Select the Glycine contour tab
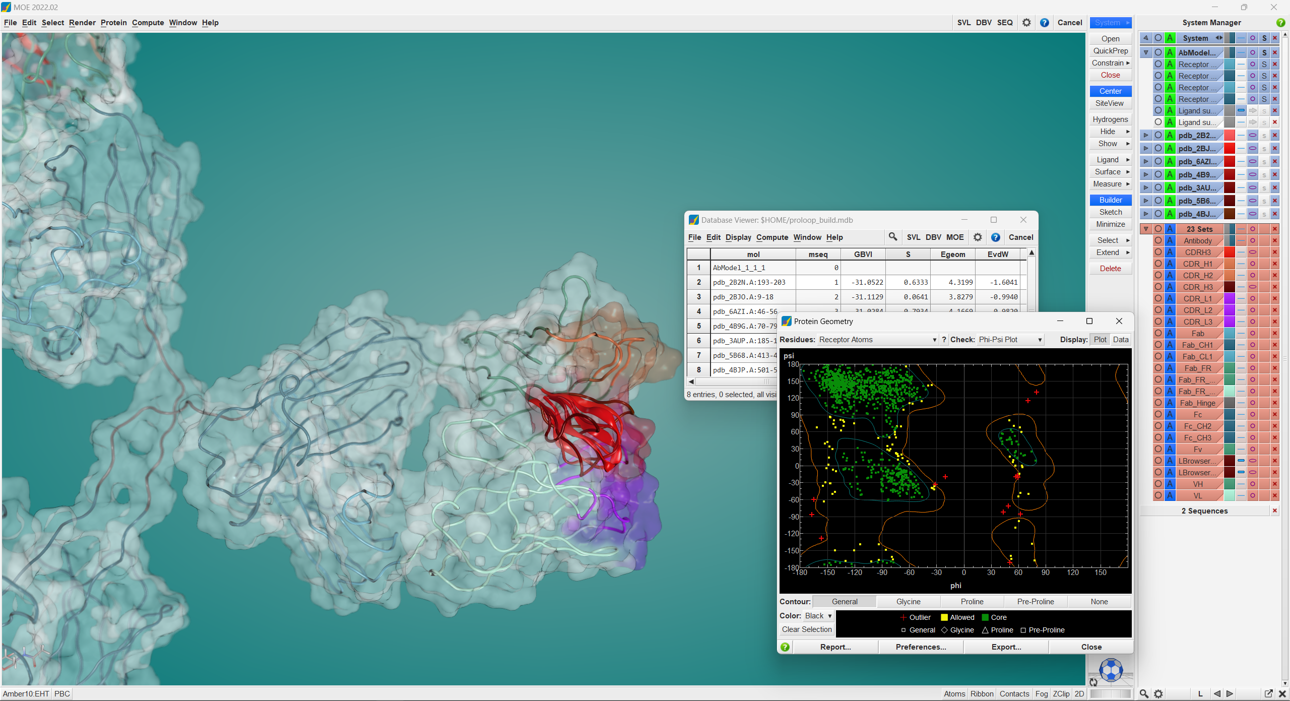The height and width of the screenshot is (701, 1290). coord(908,602)
